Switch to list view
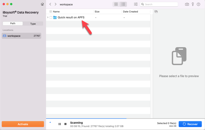 point(123,4)
